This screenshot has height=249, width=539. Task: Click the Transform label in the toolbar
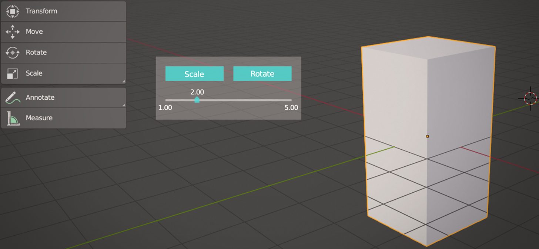point(41,11)
